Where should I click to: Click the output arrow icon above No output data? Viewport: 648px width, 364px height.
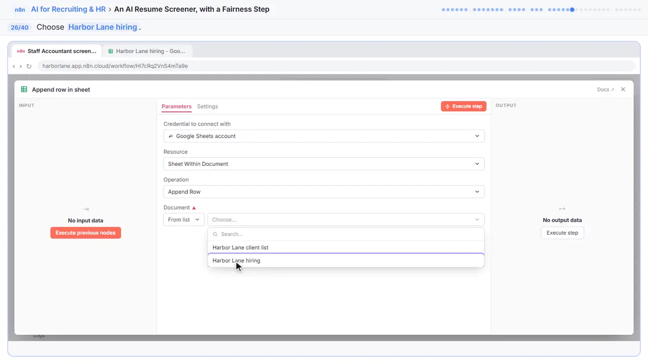pos(562,209)
